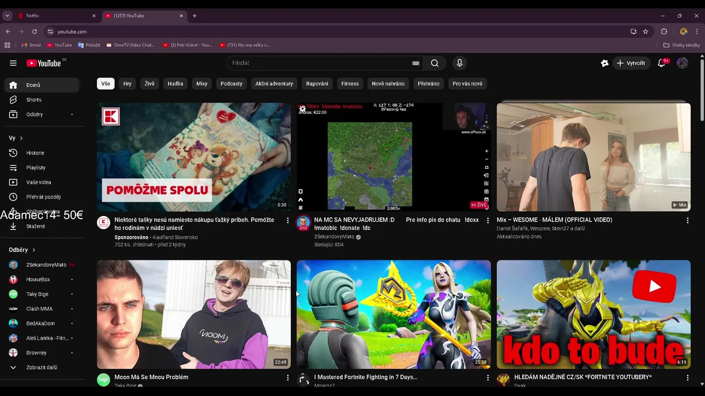Open Odběry subscriptions in sidebar

[42, 114]
